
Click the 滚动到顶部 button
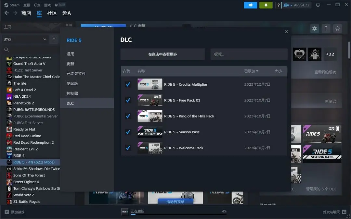click(175, 201)
